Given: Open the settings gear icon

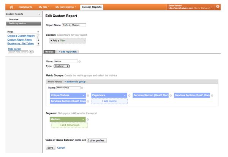Looking at the screenshot, I should pos(217,6).
